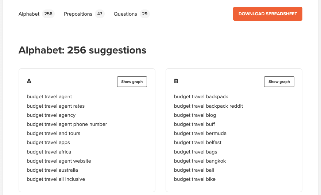Choose budget travel and tours

pyautogui.click(x=53, y=134)
